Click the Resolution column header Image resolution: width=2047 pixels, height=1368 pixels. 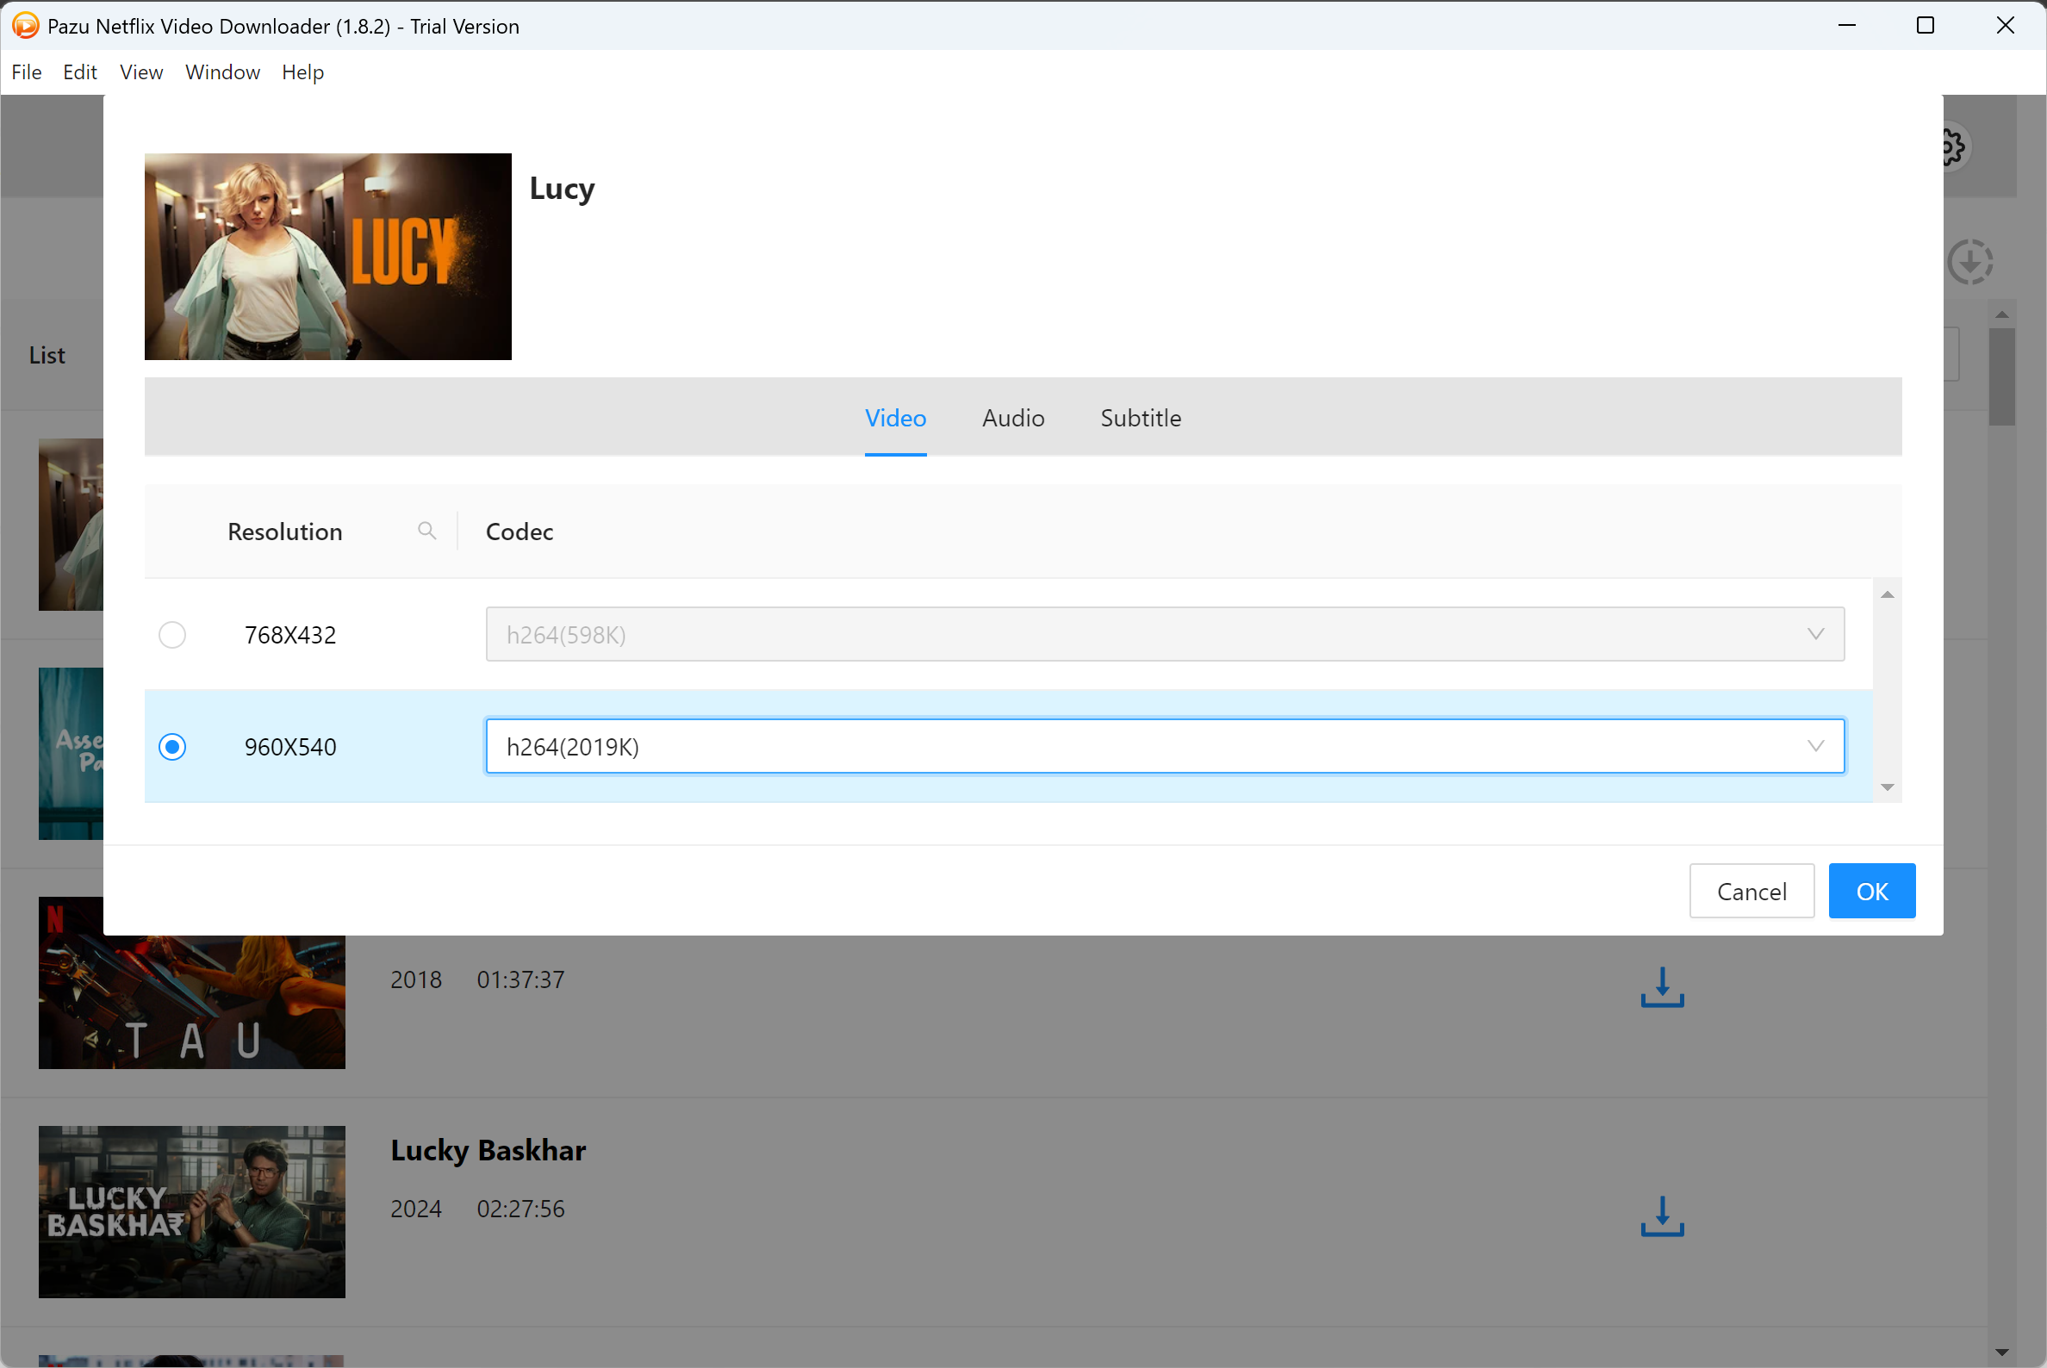pos(284,532)
